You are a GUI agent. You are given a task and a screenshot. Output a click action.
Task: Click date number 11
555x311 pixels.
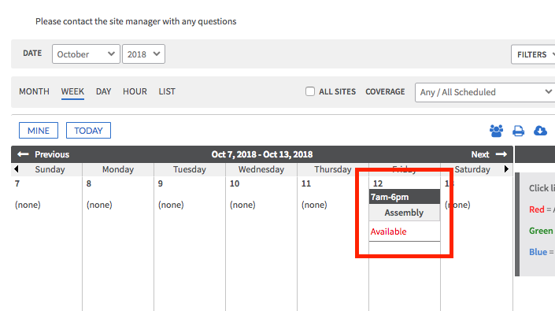pos(306,183)
